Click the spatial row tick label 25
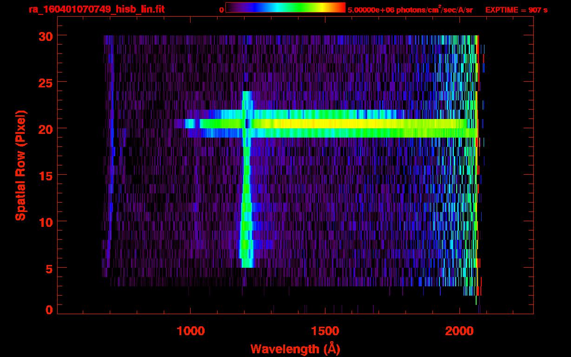Image resolution: width=571 pixels, height=357 pixels. (46, 82)
